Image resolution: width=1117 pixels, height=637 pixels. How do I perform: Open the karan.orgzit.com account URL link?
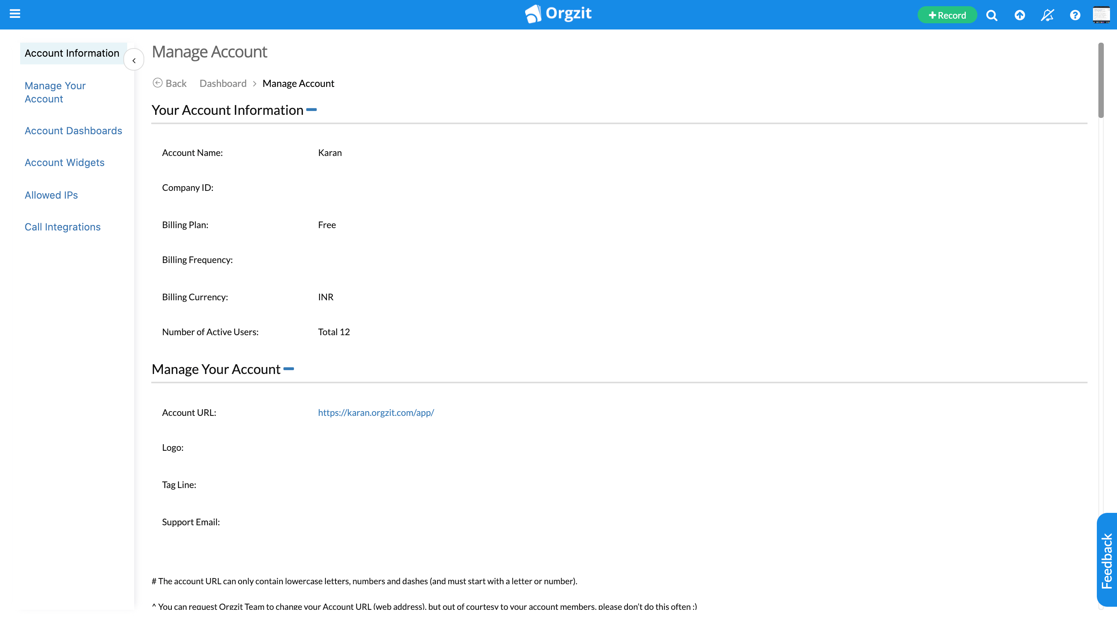coord(376,412)
